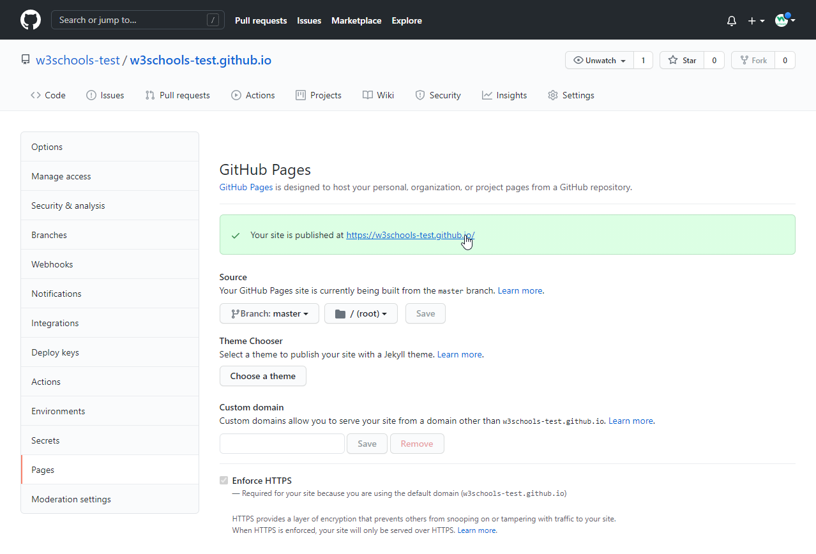This screenshot has height=554, width=816.
Task: Expand the Branch: master dropdown
Action: (x=269, y=313)
